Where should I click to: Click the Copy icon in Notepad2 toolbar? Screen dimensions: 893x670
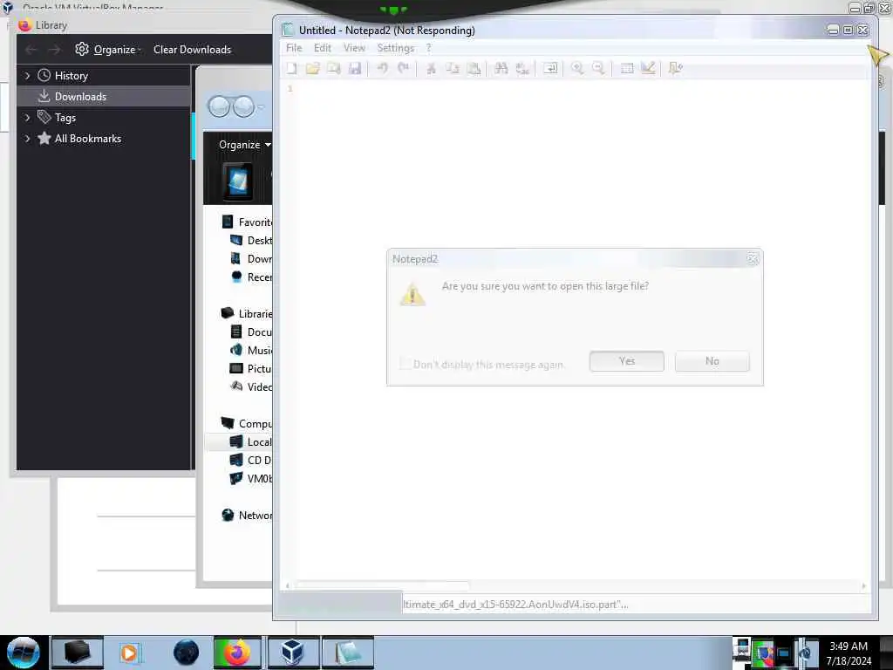click(453, 68)
